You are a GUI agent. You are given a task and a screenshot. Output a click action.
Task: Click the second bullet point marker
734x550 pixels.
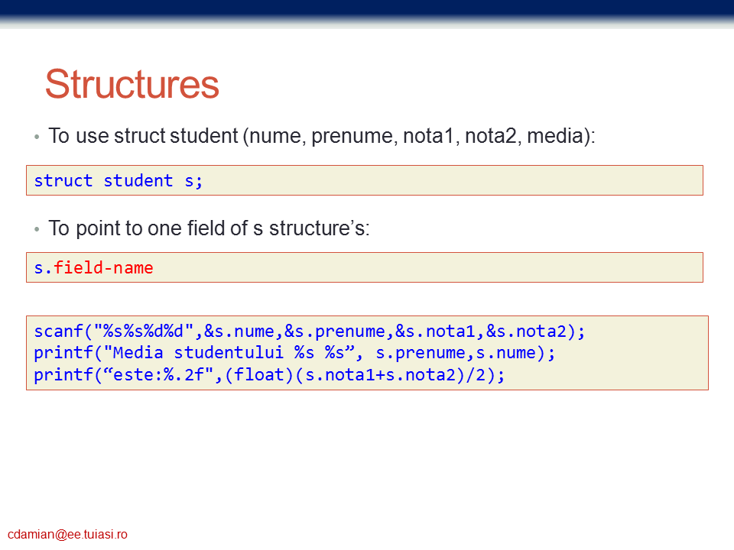(36, 228)
